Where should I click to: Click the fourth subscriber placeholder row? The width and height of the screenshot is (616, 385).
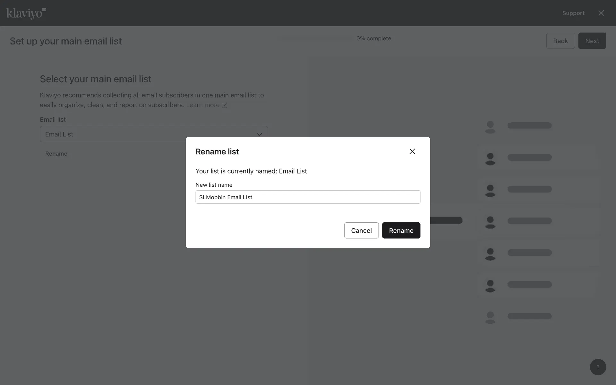pos(529,221)
